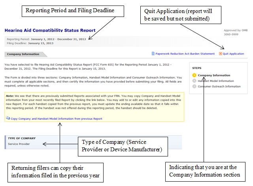This screenshot has height=186, width=253.
Task: Click the gray Handset Model Information step icon
Action: tap(194, 81)
